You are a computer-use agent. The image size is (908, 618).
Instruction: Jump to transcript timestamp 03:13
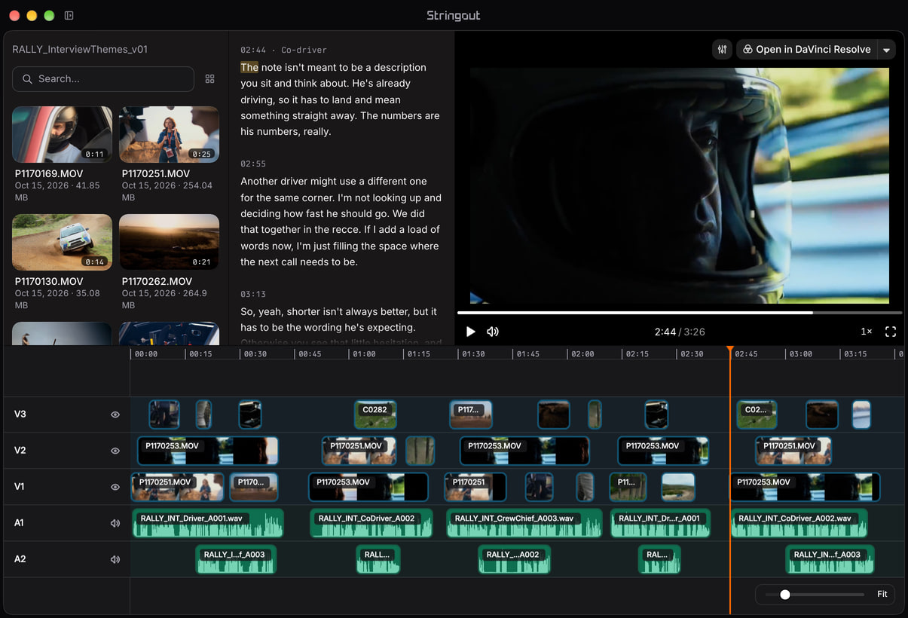[253, 294]
